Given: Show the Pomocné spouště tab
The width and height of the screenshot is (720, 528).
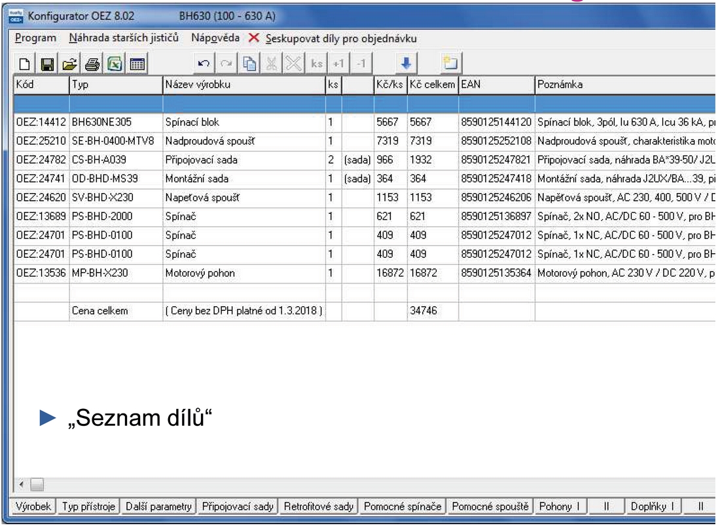Looking at the screenshot, I should click(x=490, y=506).
